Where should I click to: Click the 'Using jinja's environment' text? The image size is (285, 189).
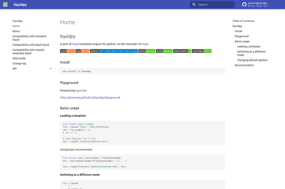pyautogui.click(x=76, y=150)
